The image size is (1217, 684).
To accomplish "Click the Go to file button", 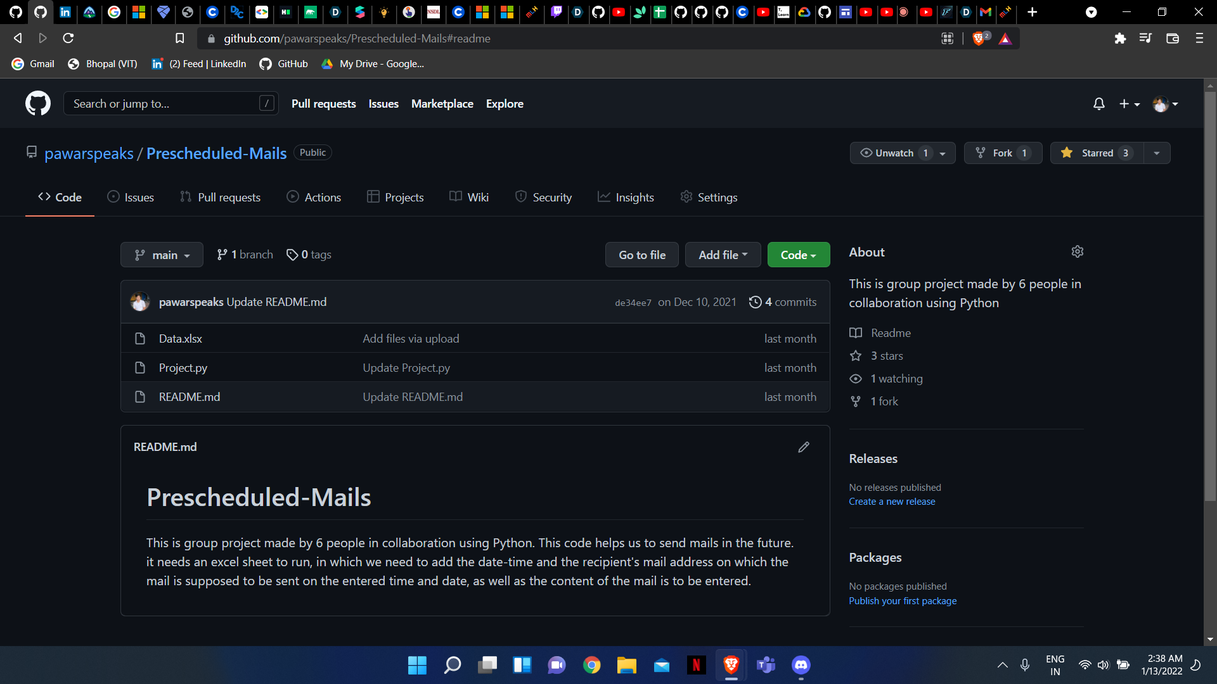I will 641,255.
